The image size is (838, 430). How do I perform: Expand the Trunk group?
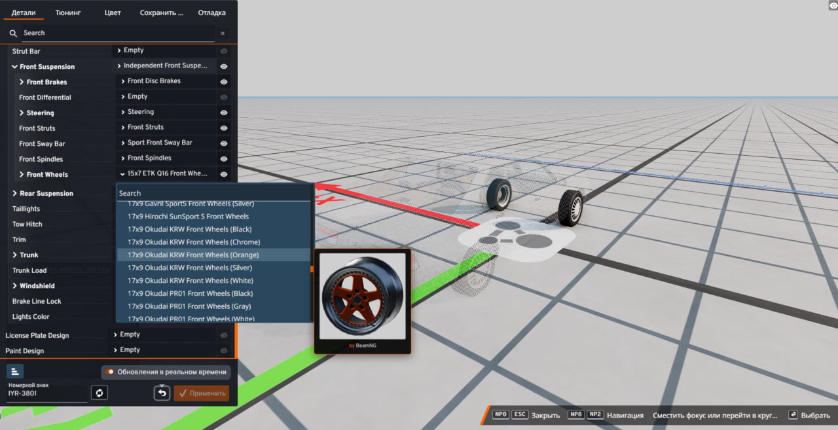pyautogui.click(x=14, y=255)
